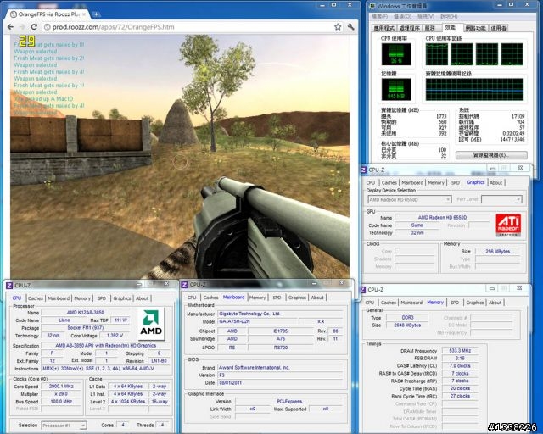This screenshot has width=543, height=434.
Task: Go back in Chrome browser
Action: click(10, 27)
